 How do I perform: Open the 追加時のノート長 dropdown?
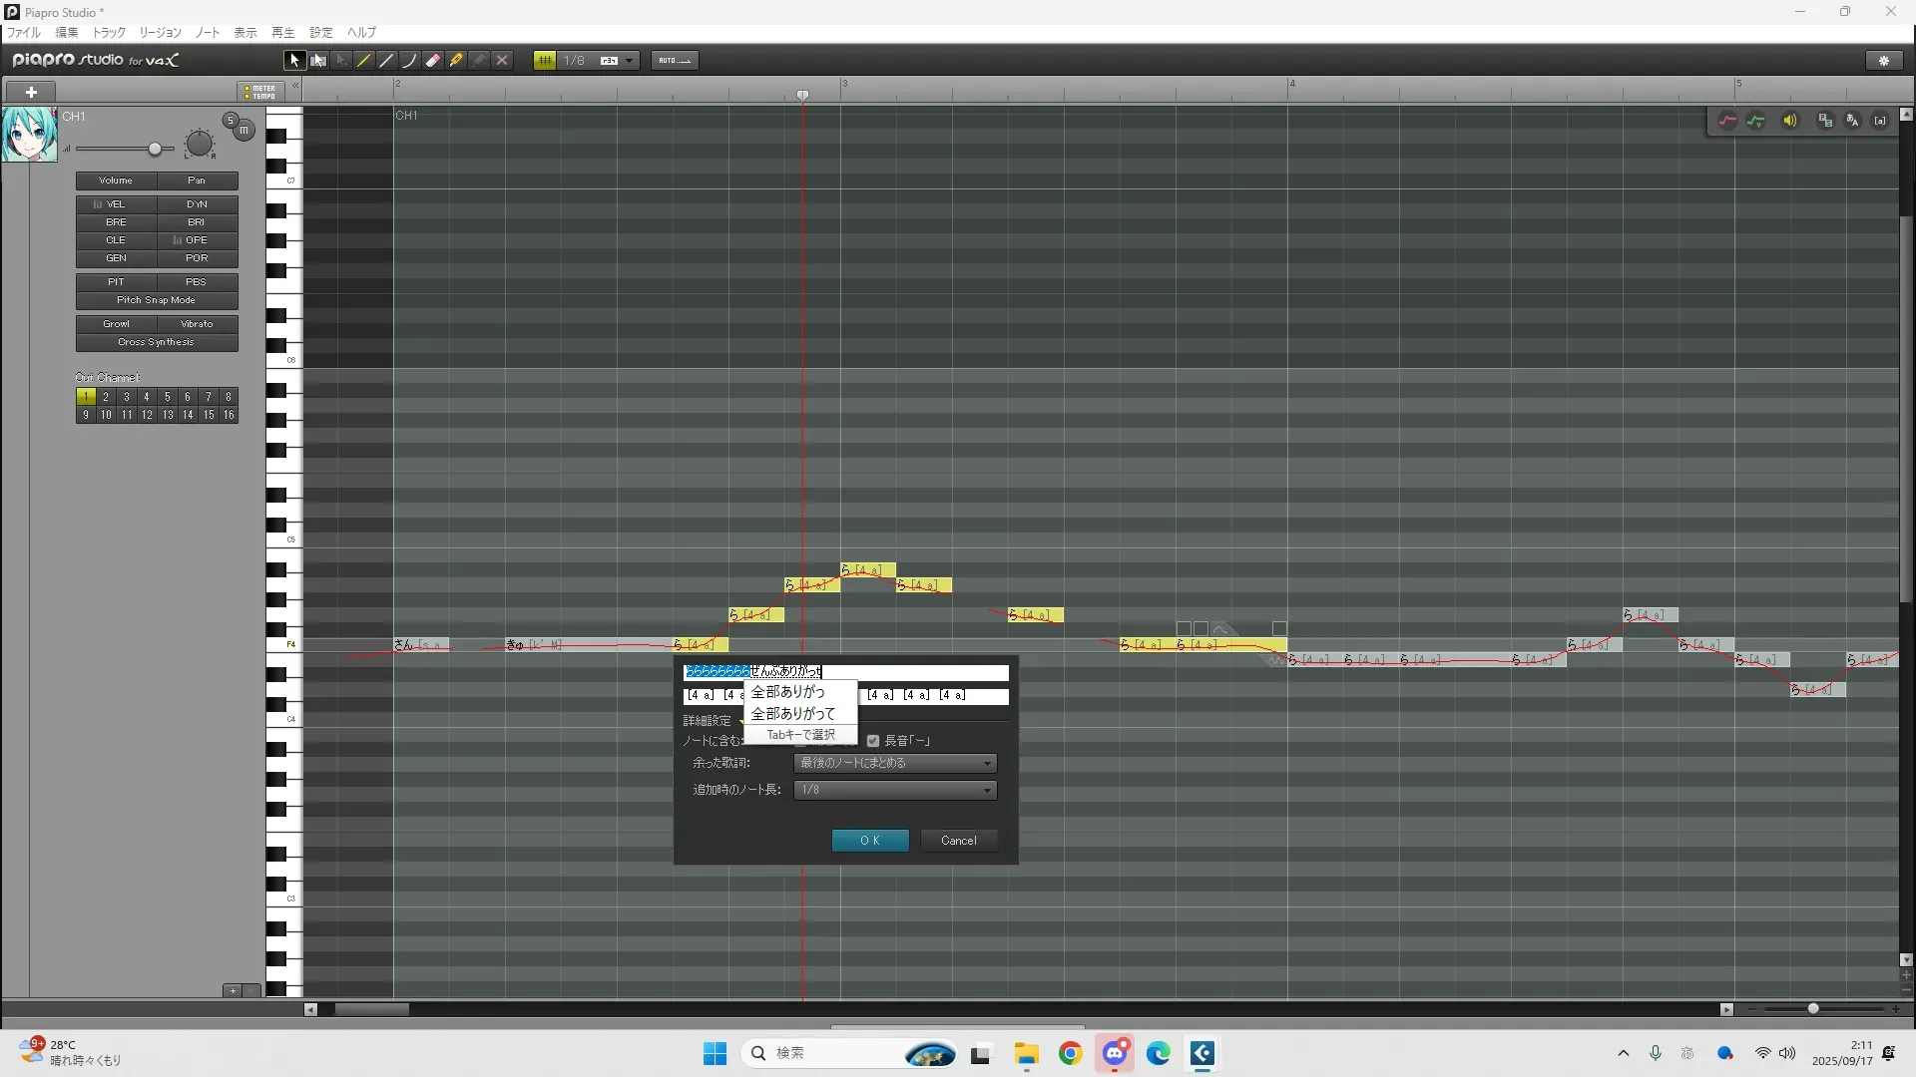[895, 790]
